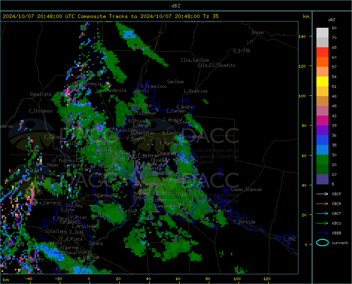Click the S_Francisco place label

154,86
